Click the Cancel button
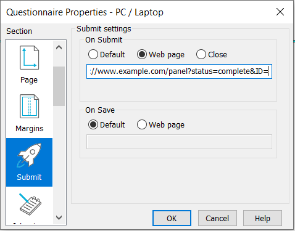Viewport: 295px width, 231px height. (x=217, y=218)
